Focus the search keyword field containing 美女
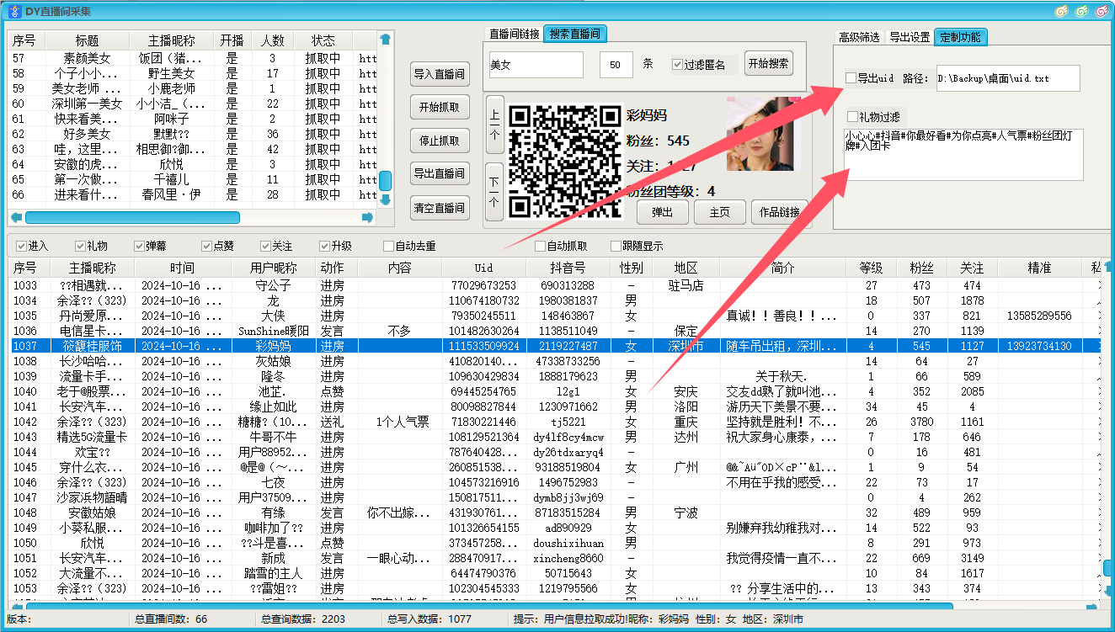The width and height of the screenshot is (1115, 632). point(536,65)
